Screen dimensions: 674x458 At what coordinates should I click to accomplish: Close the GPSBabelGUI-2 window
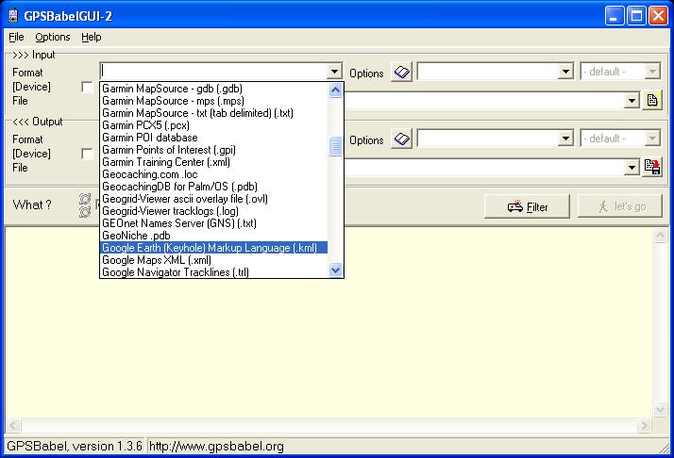(658, 16)
